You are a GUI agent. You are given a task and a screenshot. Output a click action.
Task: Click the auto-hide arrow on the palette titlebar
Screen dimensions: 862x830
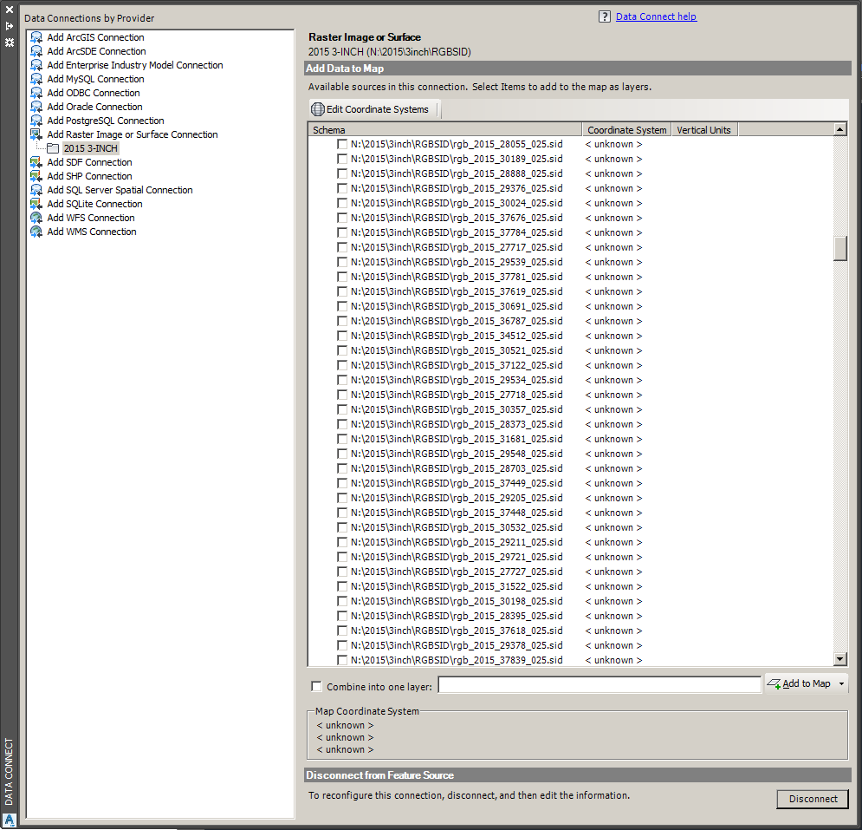(x=10, y=24)
